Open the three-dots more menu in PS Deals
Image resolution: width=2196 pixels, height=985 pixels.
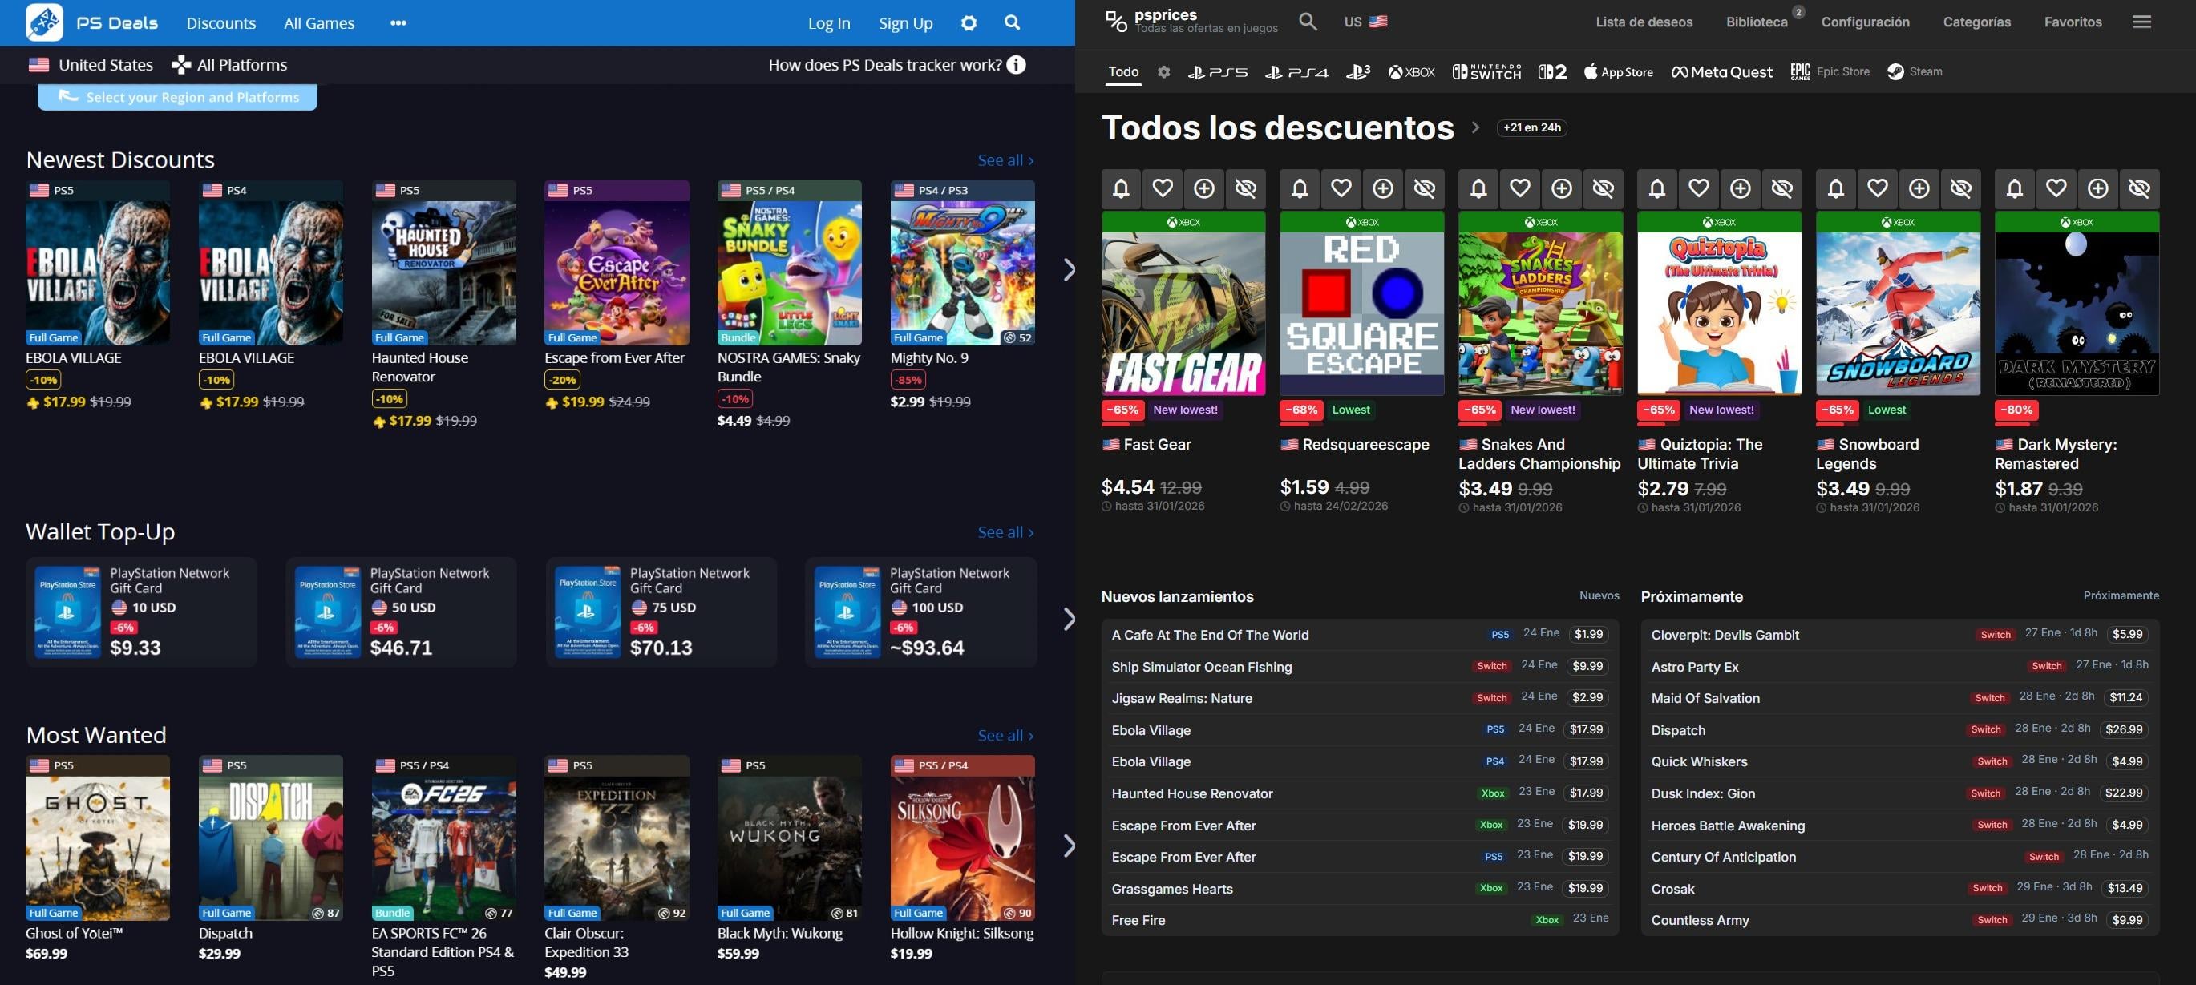398,23
